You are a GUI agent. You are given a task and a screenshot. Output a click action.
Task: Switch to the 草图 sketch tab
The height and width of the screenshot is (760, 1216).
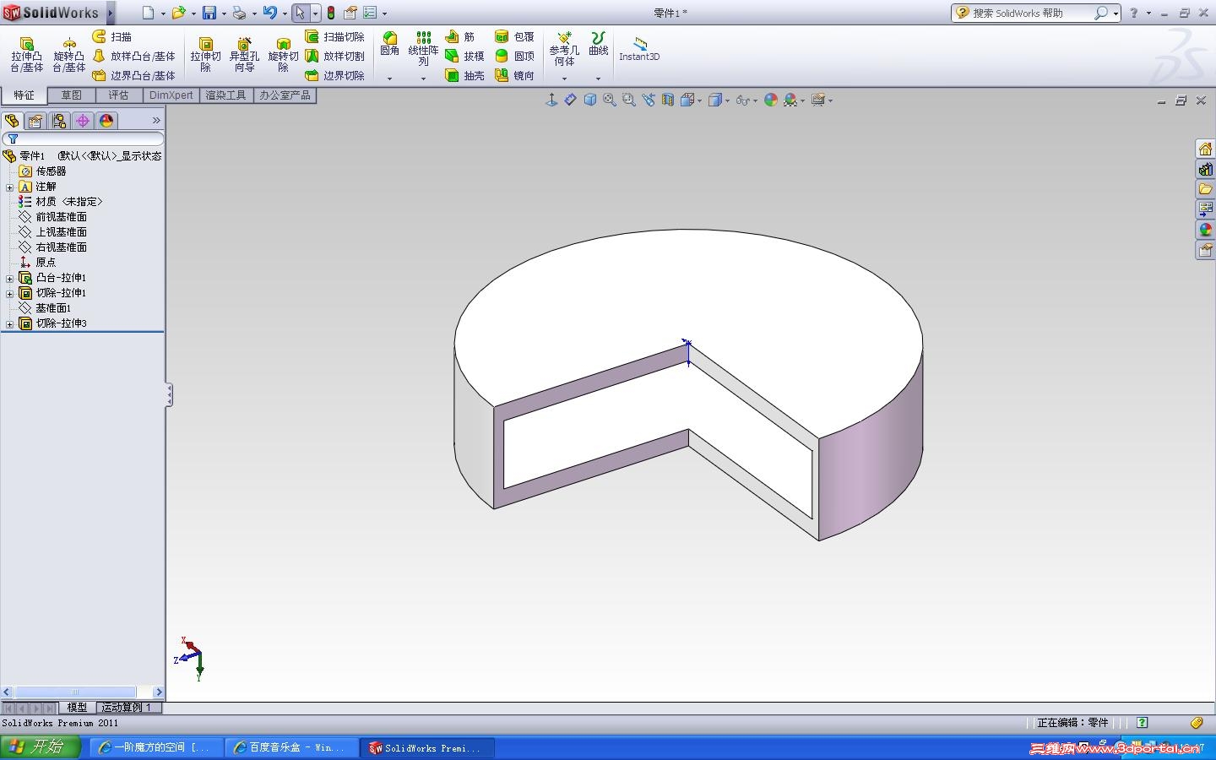coord(72,95)
